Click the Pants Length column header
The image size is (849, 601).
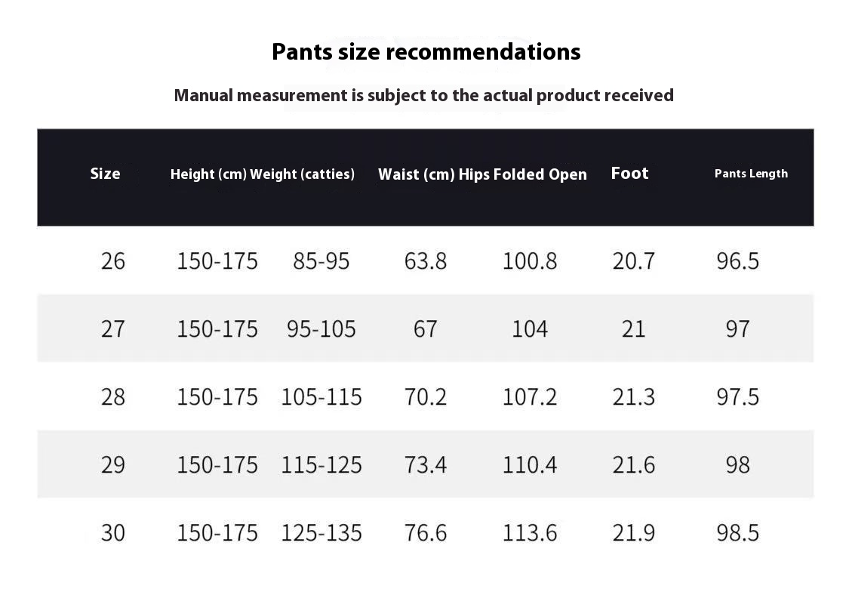pyautogui.click(x=751, y=174)
